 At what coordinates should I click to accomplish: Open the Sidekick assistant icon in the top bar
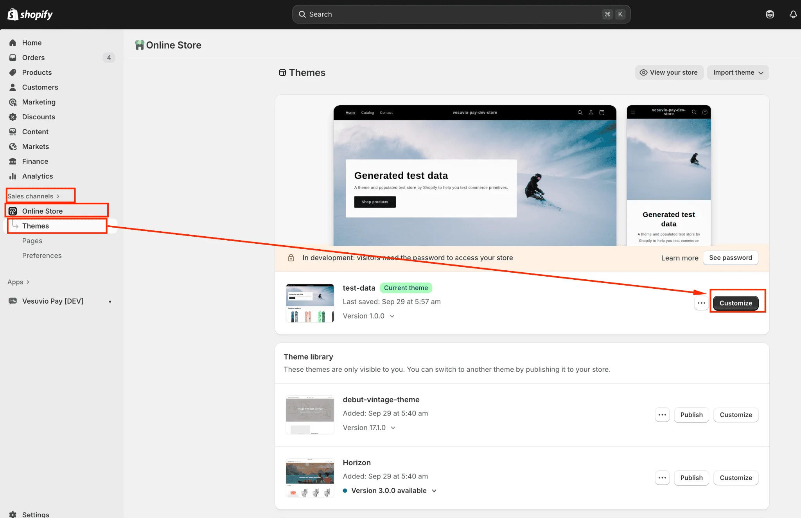(770, 14)
